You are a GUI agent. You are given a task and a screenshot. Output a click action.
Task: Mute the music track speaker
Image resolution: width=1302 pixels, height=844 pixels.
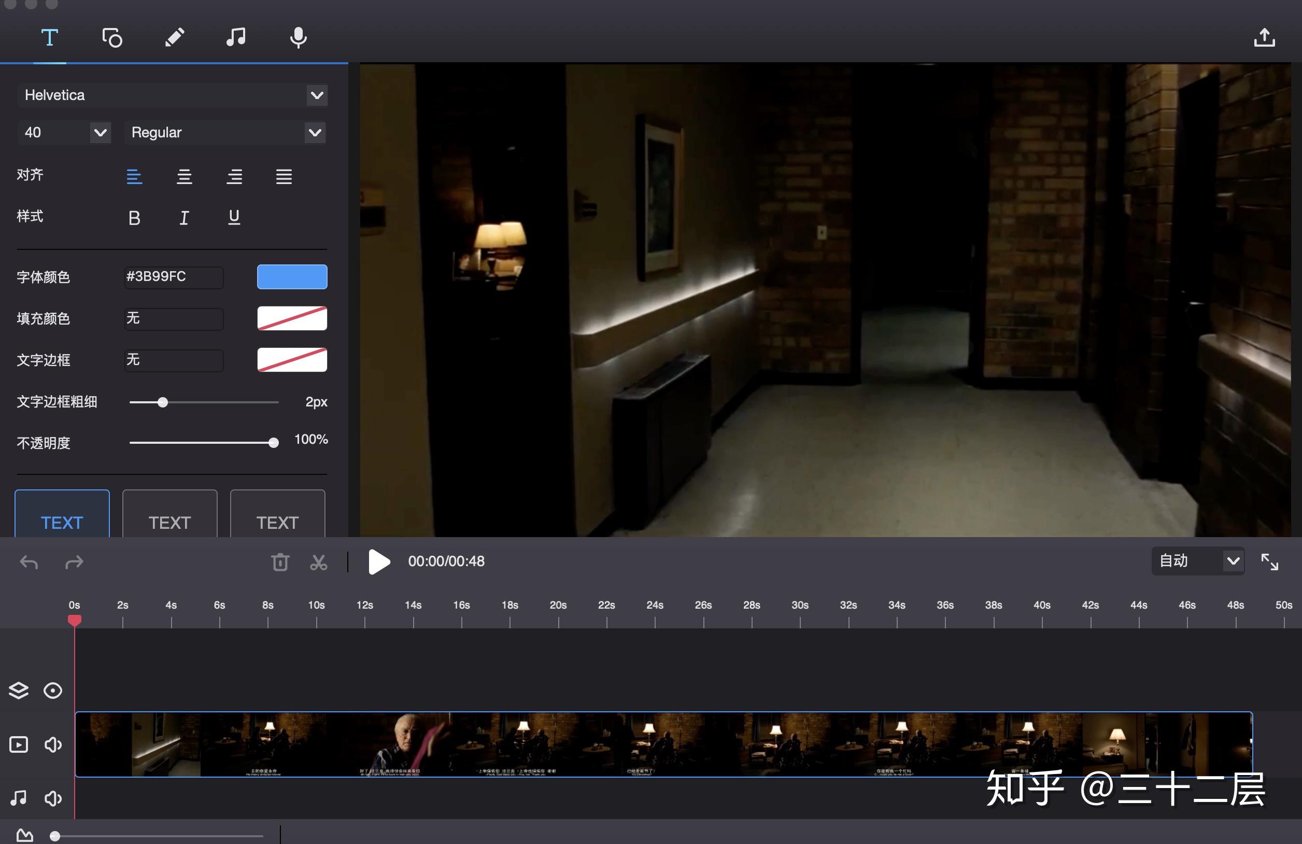[52, 798]
